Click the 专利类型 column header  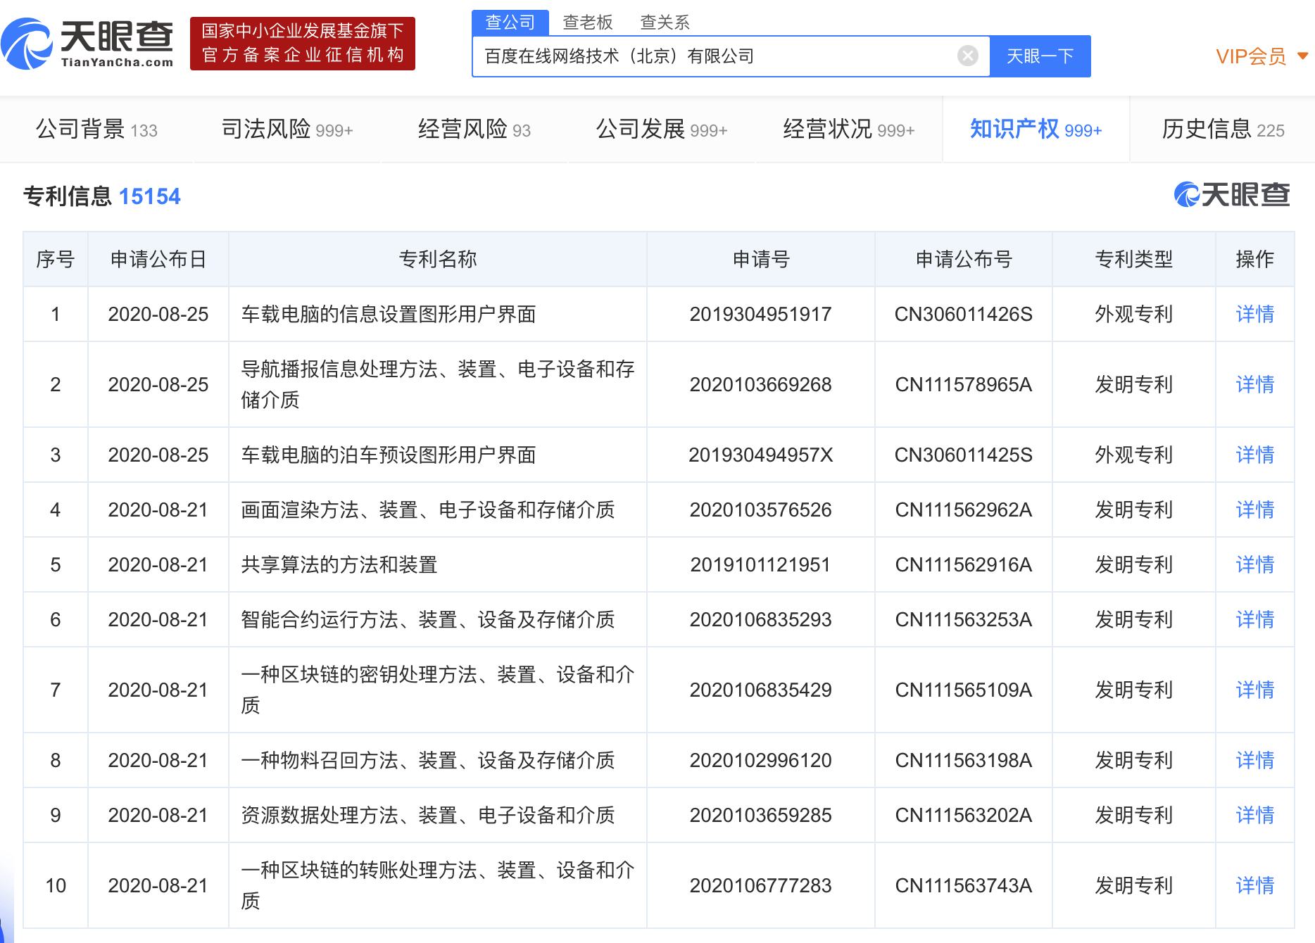click(1133, 259)
